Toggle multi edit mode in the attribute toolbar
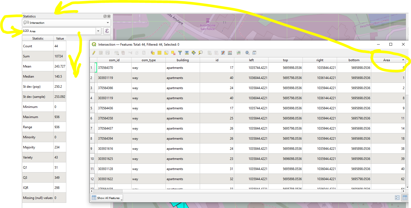 [101, 53]
